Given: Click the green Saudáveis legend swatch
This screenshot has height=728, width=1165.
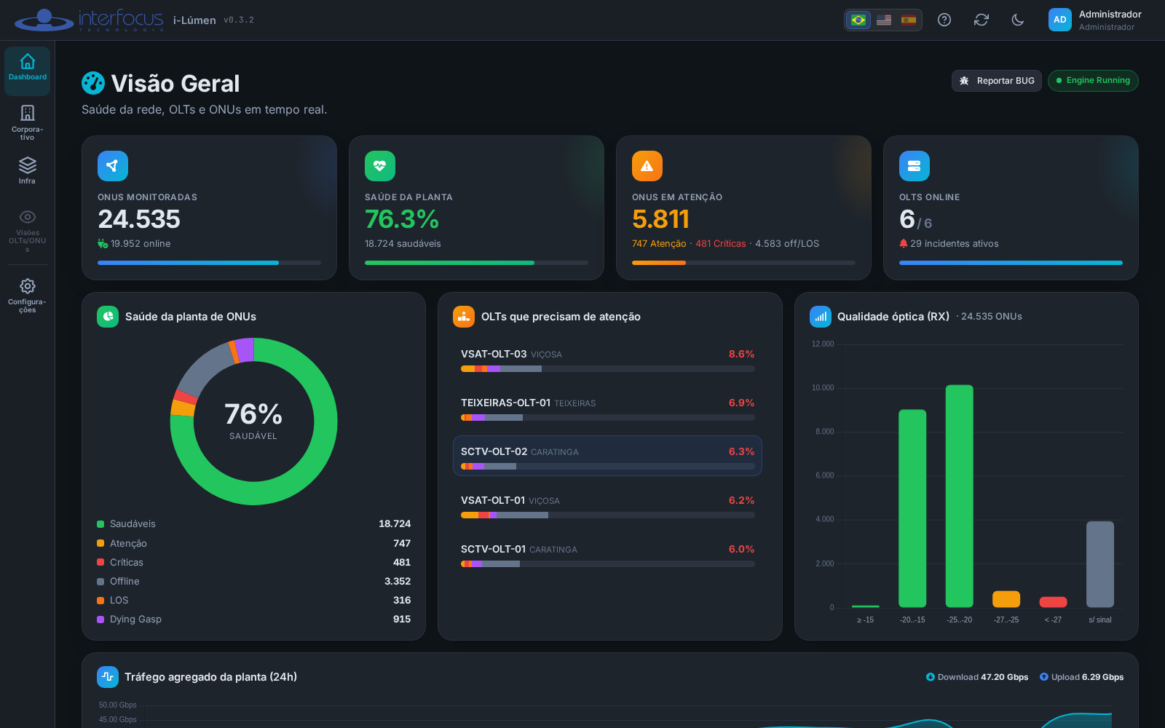Looking at the screenshot, I should click(x=100, y=524).
